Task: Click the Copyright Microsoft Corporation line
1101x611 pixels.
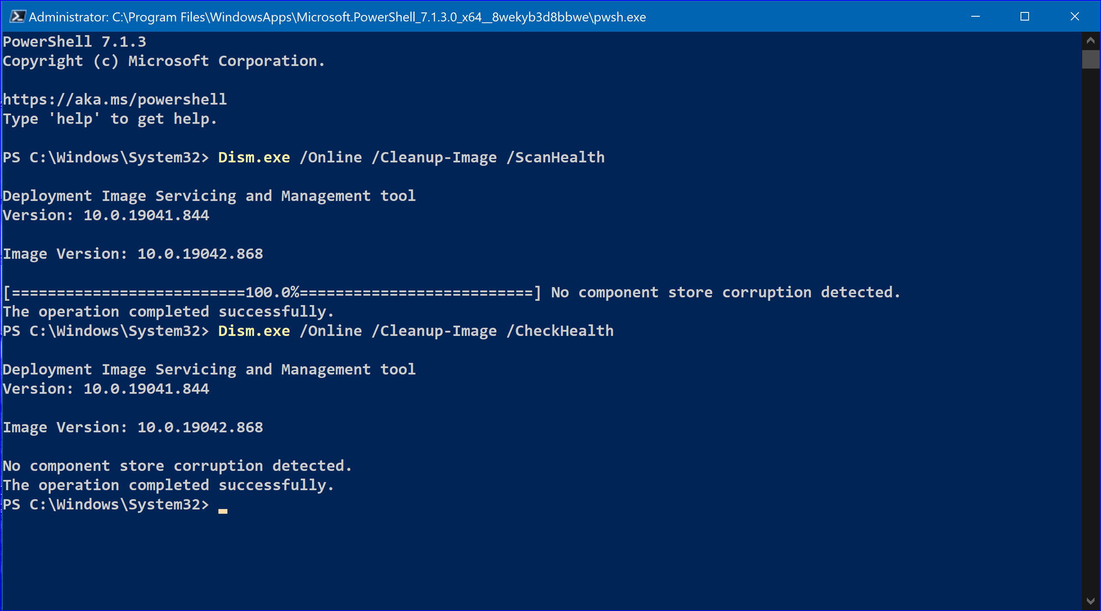Action: [164, 61]
